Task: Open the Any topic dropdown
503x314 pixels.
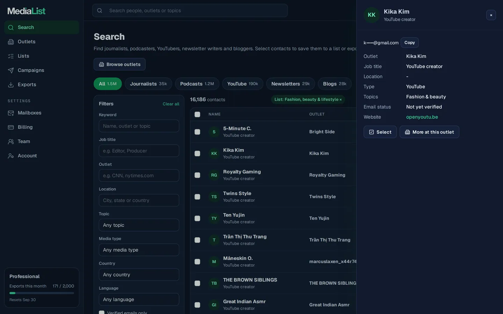Action: tap(139, 225)
